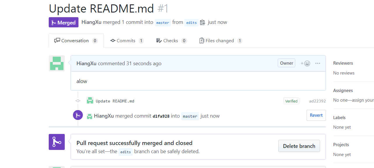Expand the Reviewers sidebar section
This screenshot has width=374, height=168.
(343, 63)
